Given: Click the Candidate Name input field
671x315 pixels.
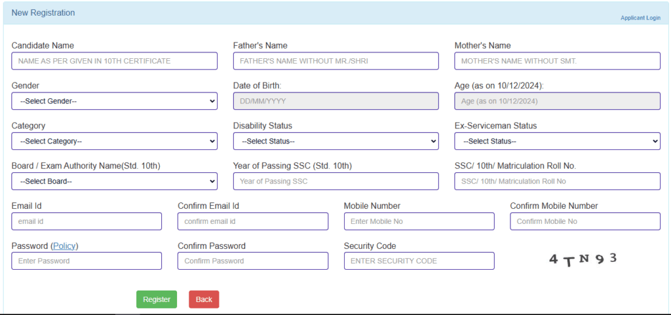Looking at the screenshot, I should 115,61.
